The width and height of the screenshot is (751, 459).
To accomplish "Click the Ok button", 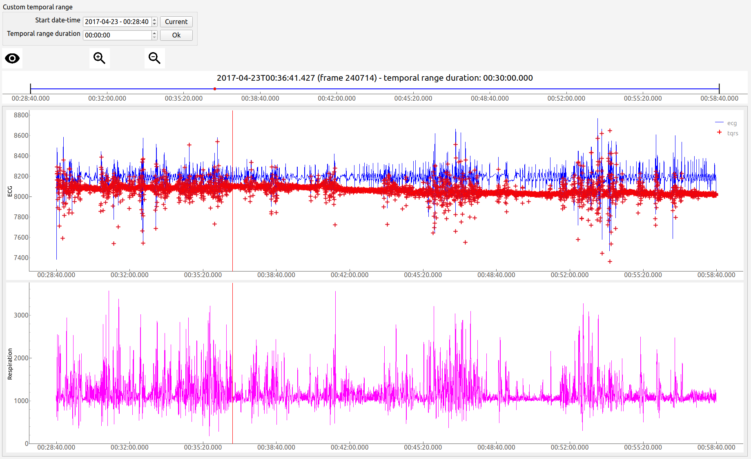I will (x=176, y=35).
